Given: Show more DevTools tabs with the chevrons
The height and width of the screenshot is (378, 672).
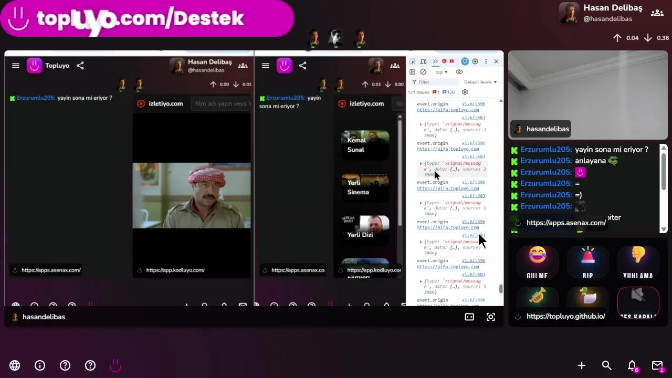Looking at the screenshot, I should pyautogui.click(x=435, y=61).
